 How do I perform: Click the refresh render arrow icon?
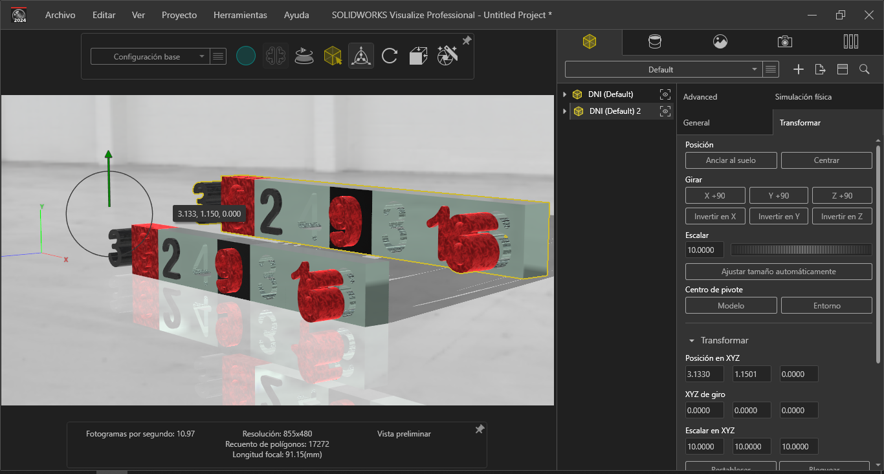coord(390,56)
